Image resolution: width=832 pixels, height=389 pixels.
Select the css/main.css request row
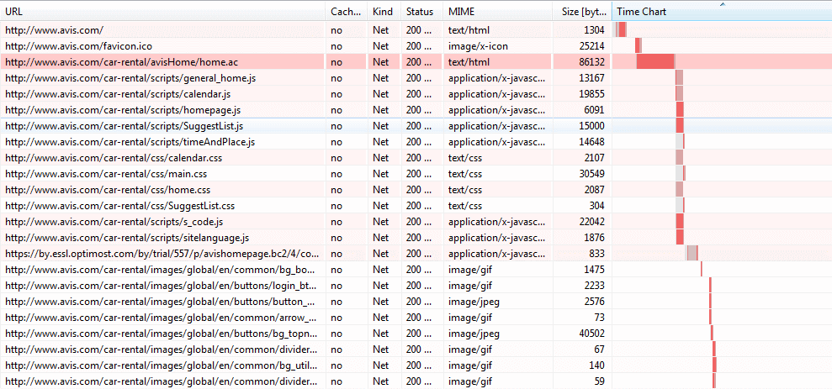pos(416,174)
